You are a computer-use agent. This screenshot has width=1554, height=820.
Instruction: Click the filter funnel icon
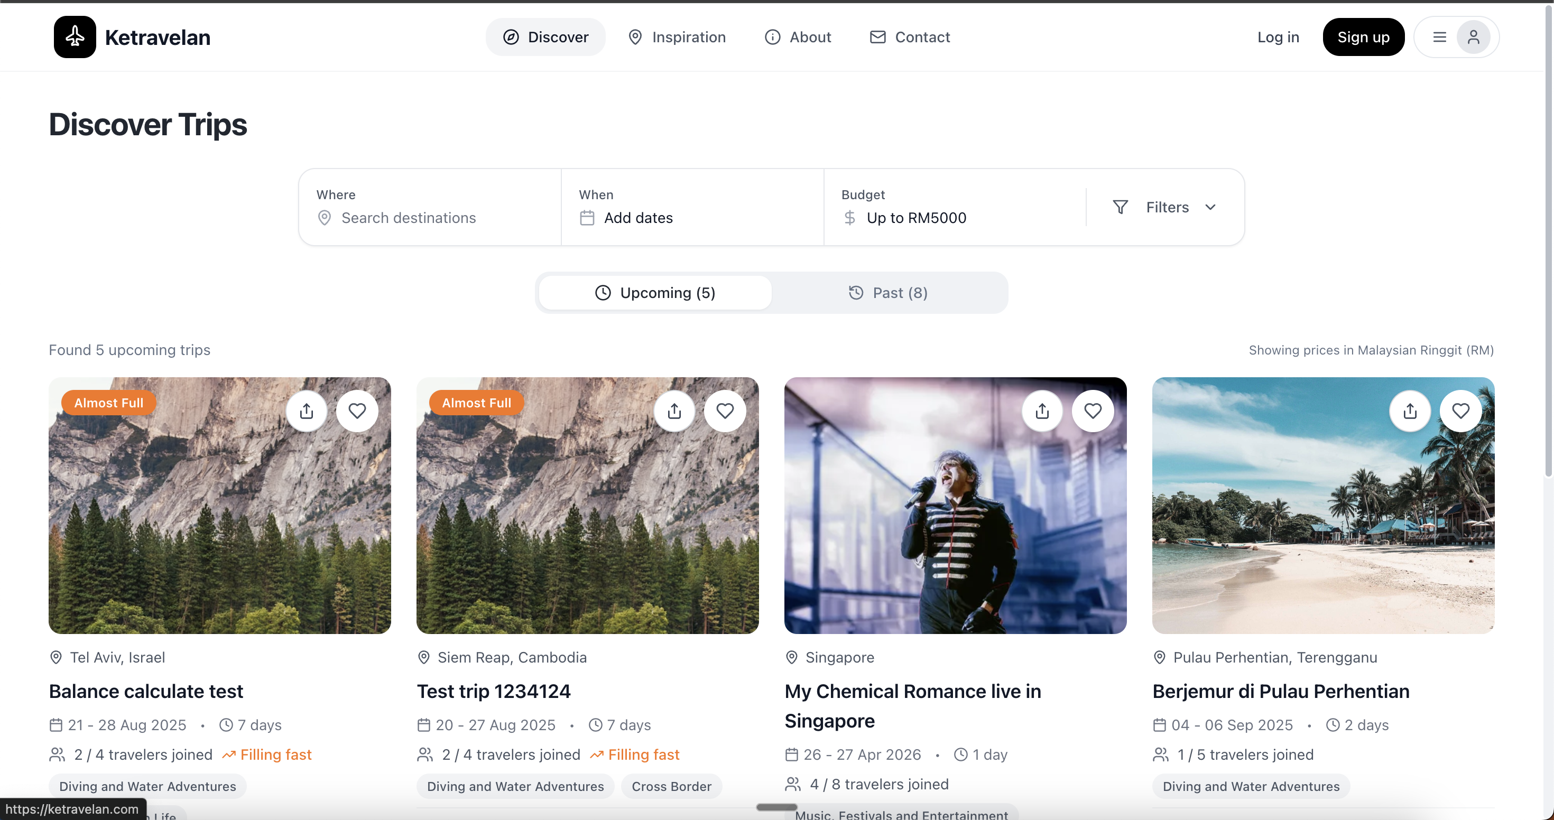coord(1120,207)
